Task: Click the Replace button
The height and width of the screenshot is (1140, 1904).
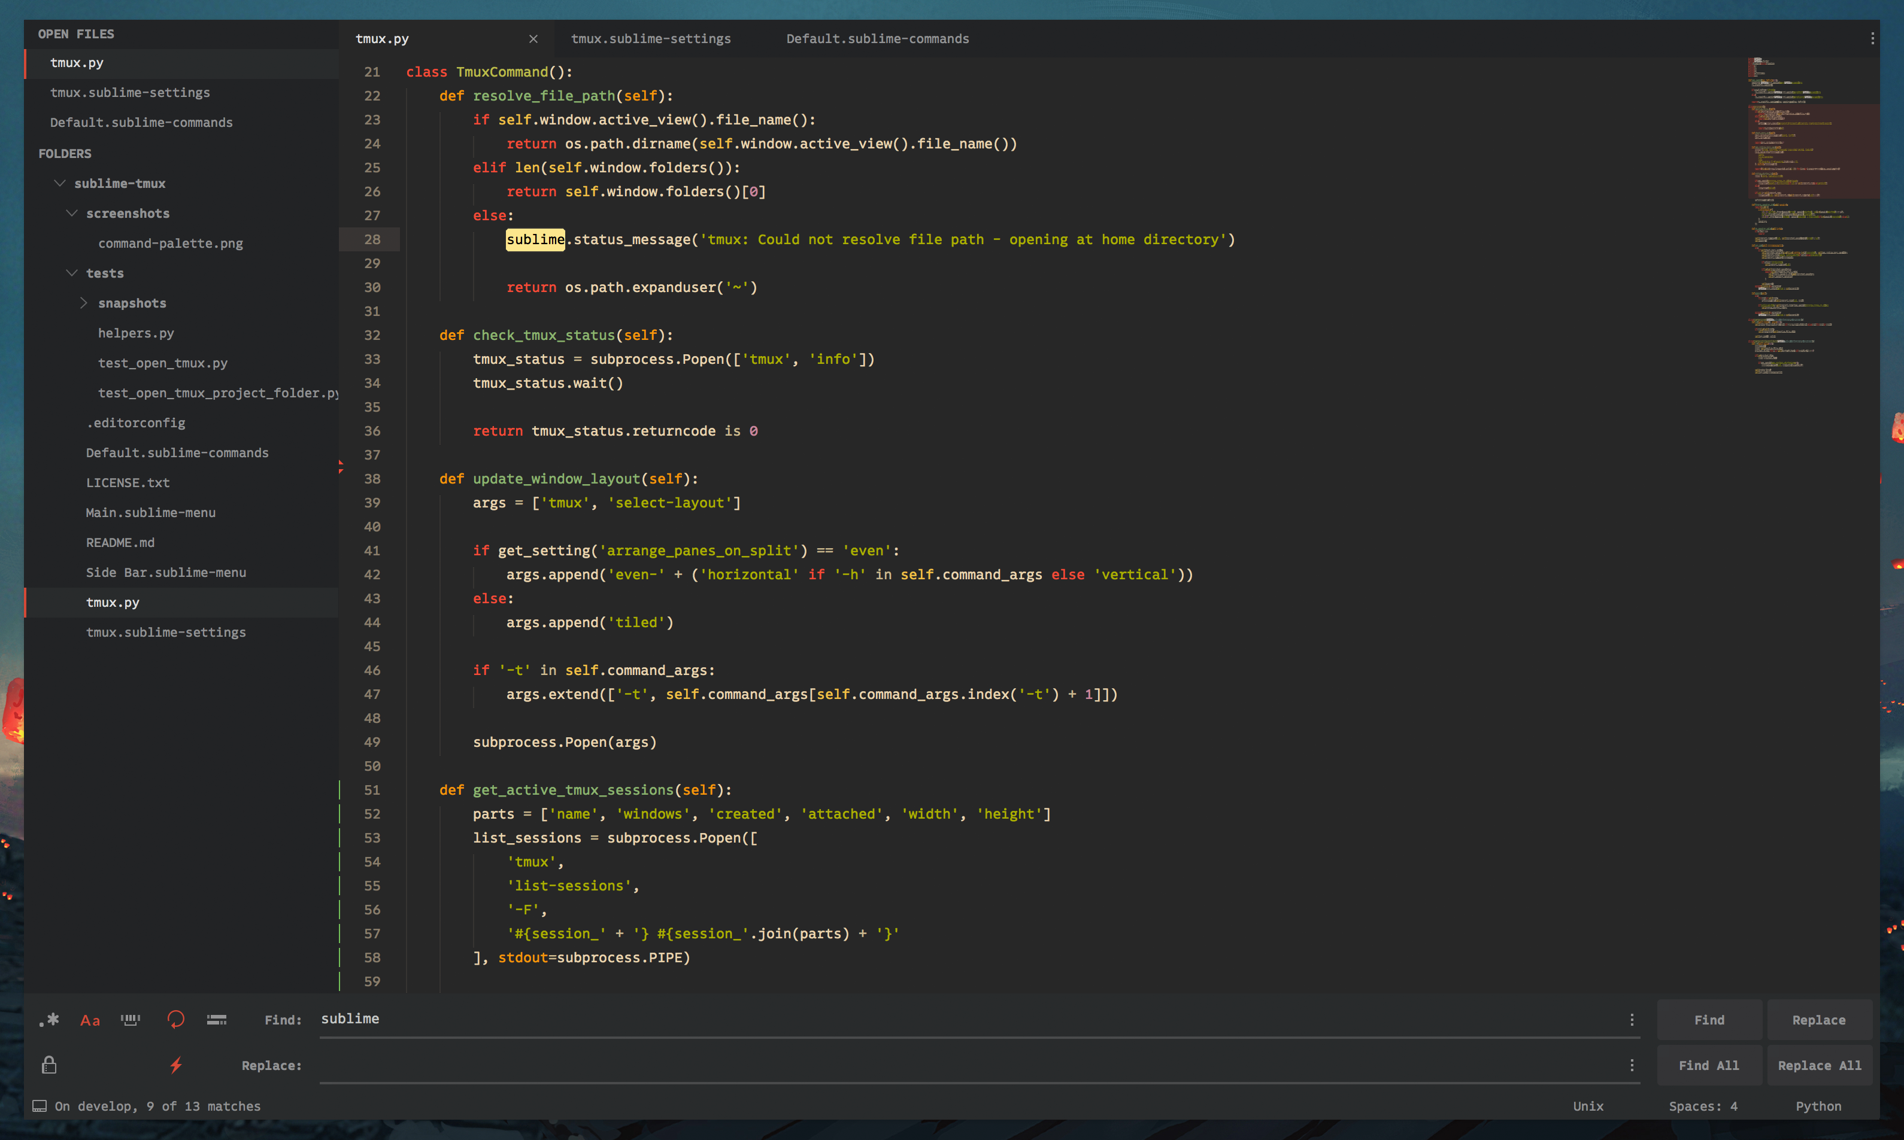Action: (x=1819, y=1019)
